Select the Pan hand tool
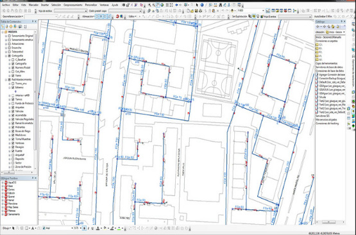Screen dimensions: 356x235 (158, 4)
